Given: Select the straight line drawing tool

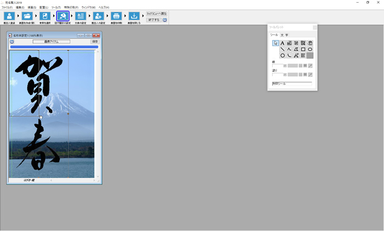Looking at the screenshot, I should (x=283, y=49).
